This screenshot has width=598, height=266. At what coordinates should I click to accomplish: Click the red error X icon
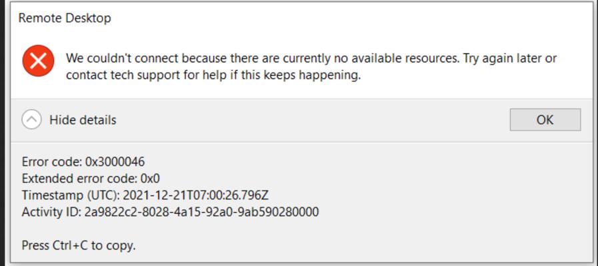coord(39,61)
